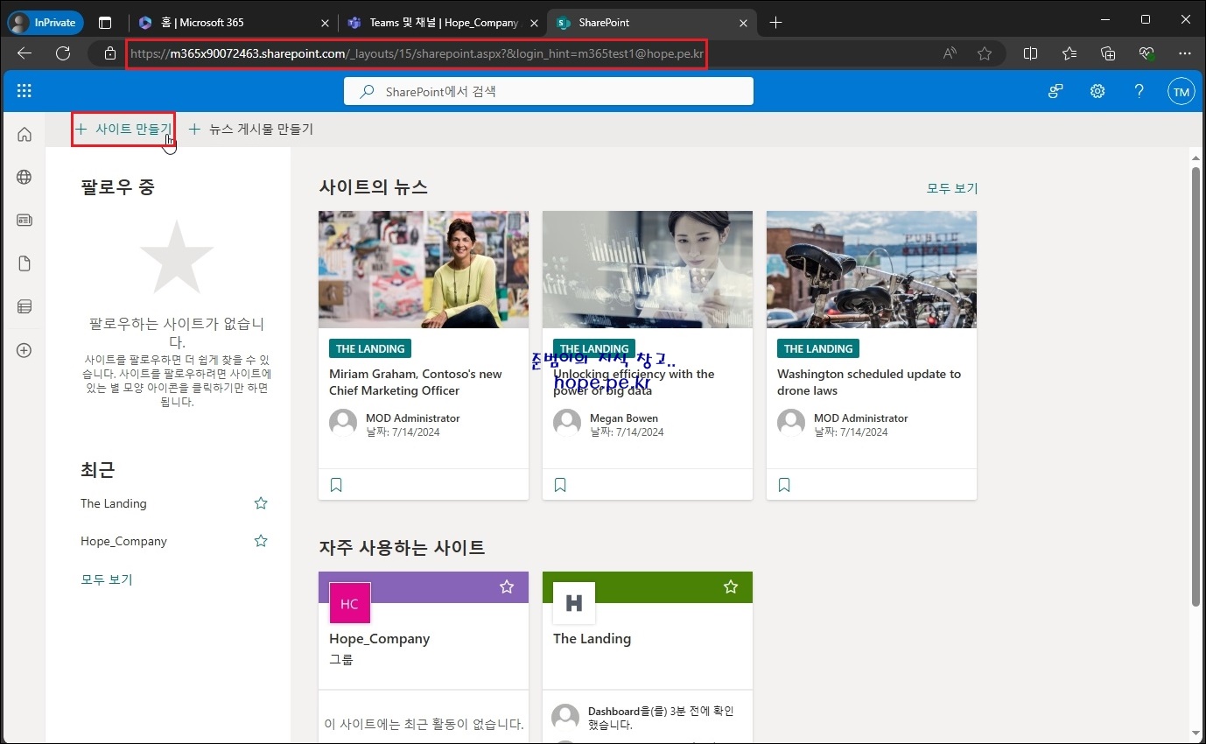Viewport: 1206px width, 744px height.
Task: Click create news post (뉴스 게시물 만들기)
Action: coord(251,130)
